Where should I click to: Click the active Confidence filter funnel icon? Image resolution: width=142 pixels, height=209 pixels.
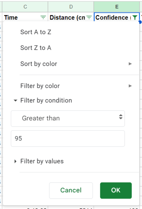point(135,17)
